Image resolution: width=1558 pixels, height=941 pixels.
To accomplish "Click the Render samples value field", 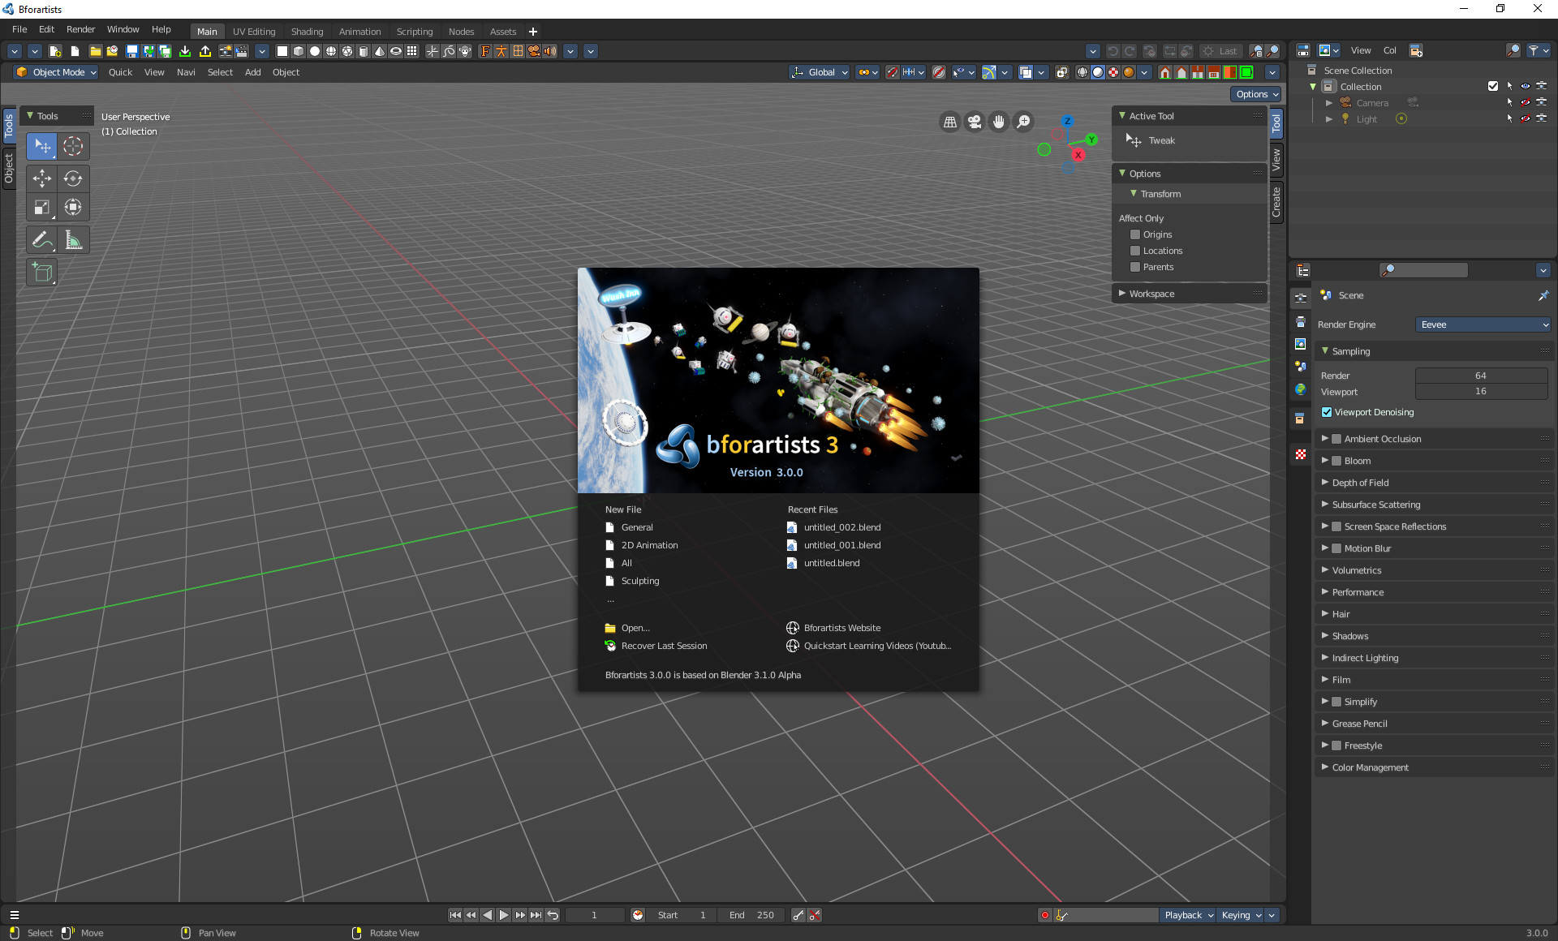I will pyautogui.click(x=1480, y=376).
